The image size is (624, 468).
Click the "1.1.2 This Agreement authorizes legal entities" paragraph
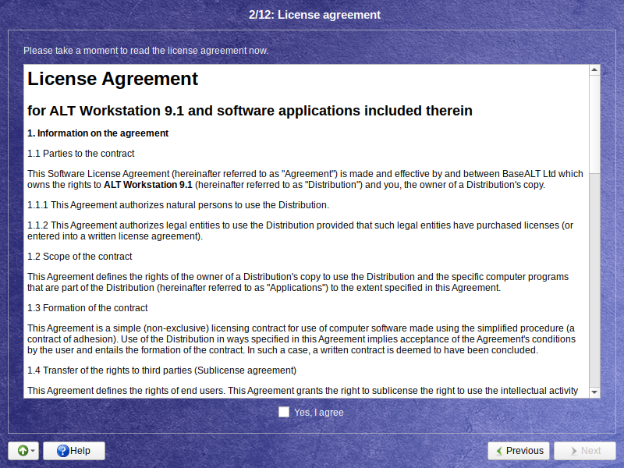click(x=300, y=231)
